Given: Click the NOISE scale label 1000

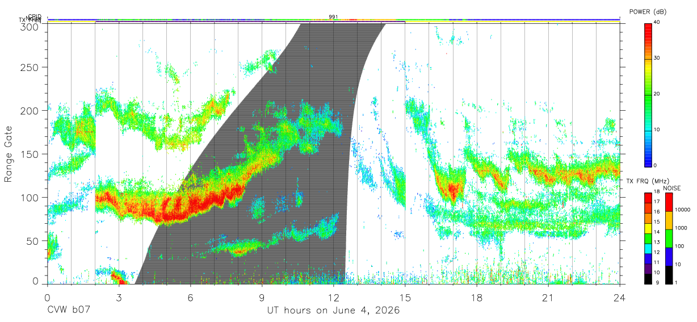Looking at the screenshot, I should click(681, 228).
